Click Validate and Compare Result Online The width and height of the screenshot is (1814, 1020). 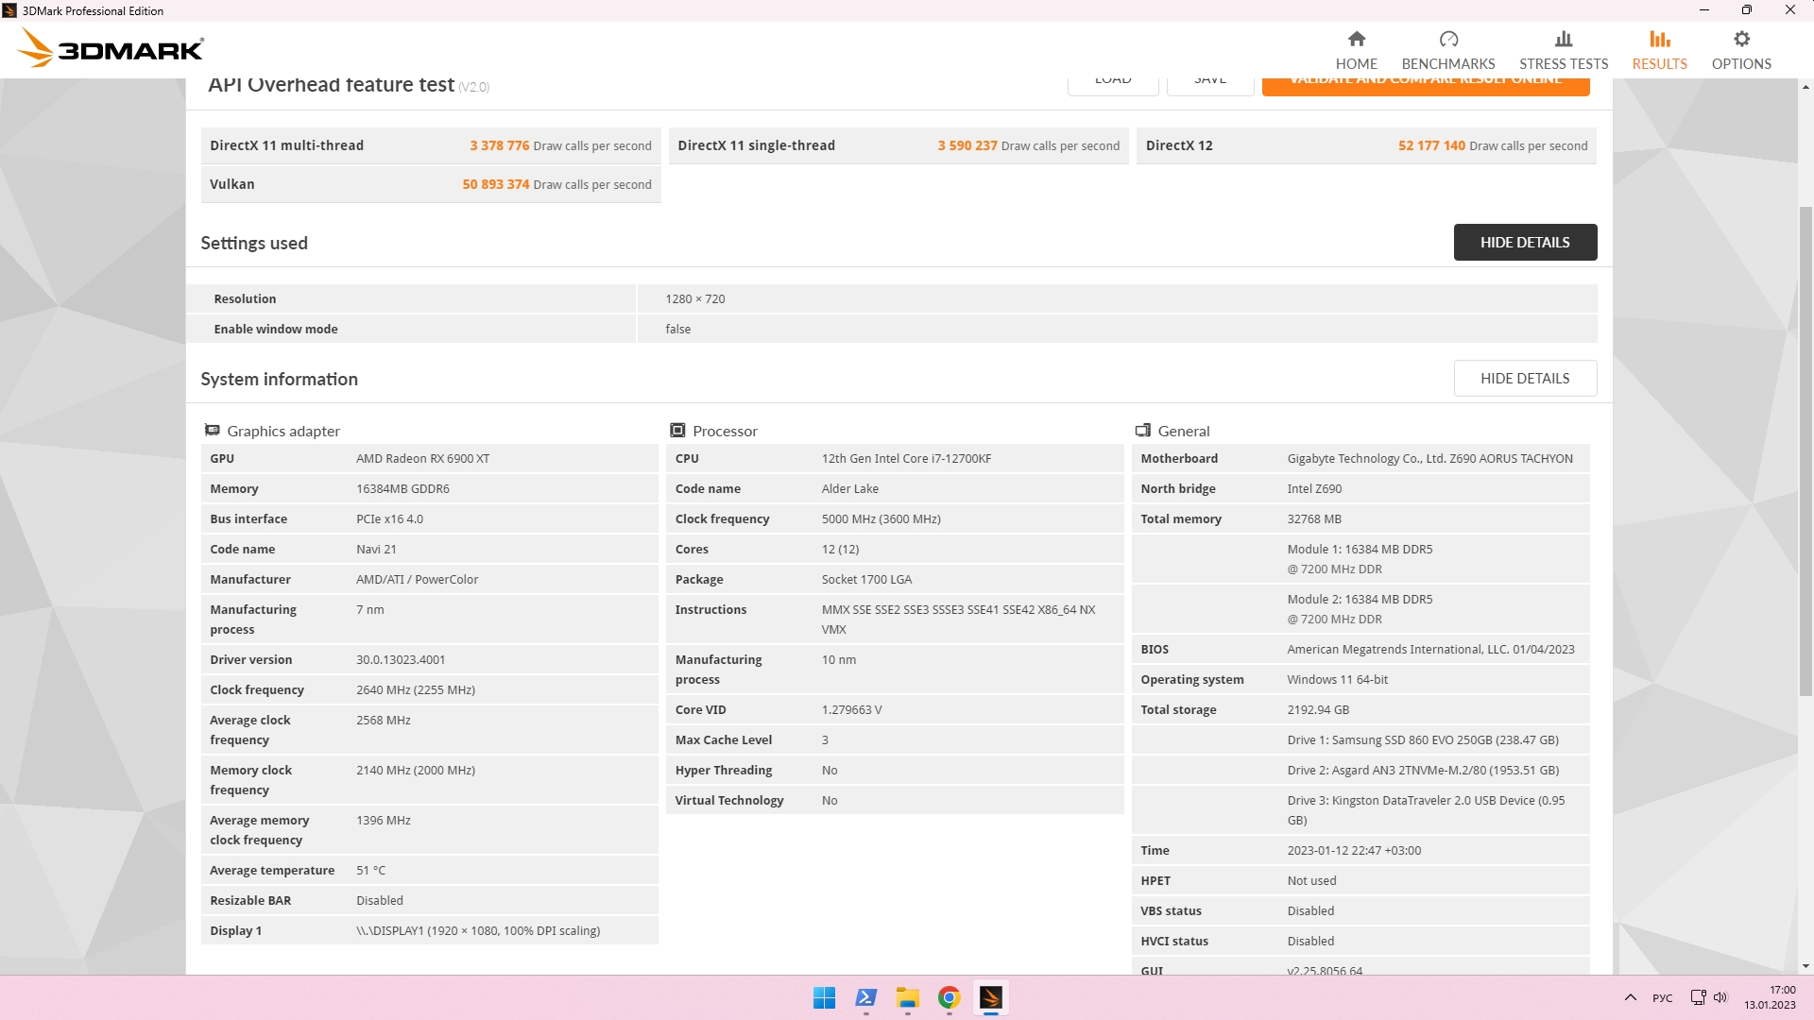point(1425,86)
